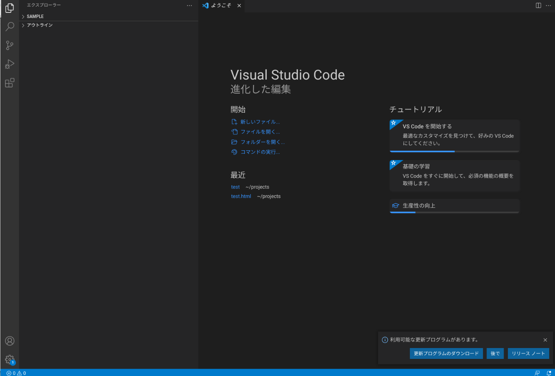
Task: Open the Search view icon
Action: 10,26
